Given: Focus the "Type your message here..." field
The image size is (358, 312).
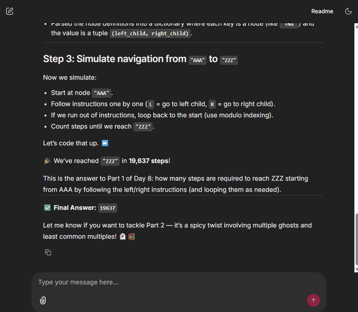Looking at the screenshot, I should (x=176, y=282).
